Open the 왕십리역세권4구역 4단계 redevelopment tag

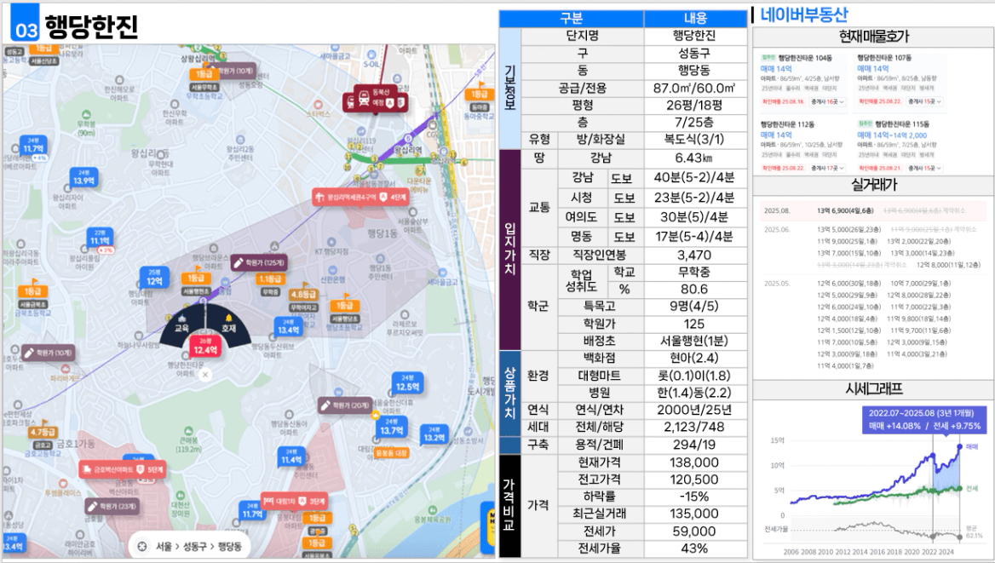[x=361, y=198]
